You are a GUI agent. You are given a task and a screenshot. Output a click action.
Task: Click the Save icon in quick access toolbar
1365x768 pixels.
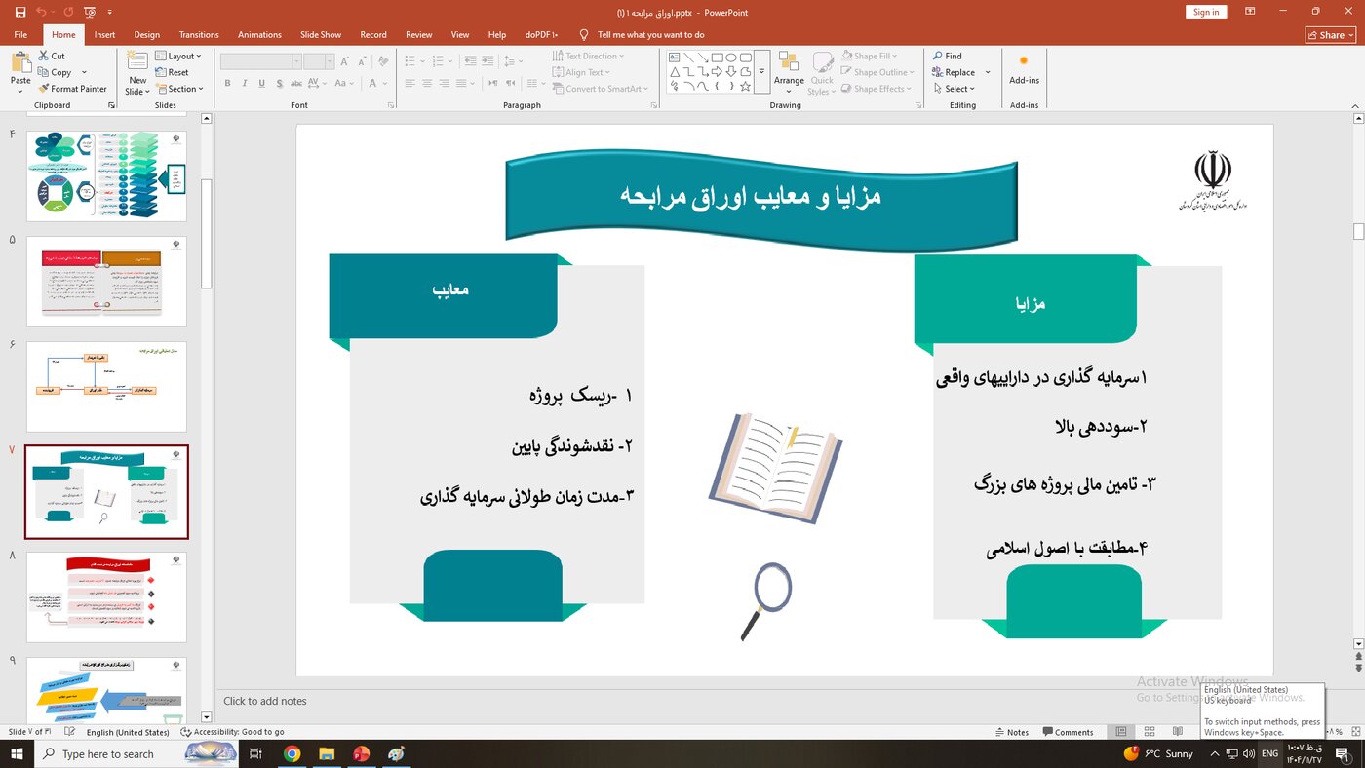click(20, 12)
